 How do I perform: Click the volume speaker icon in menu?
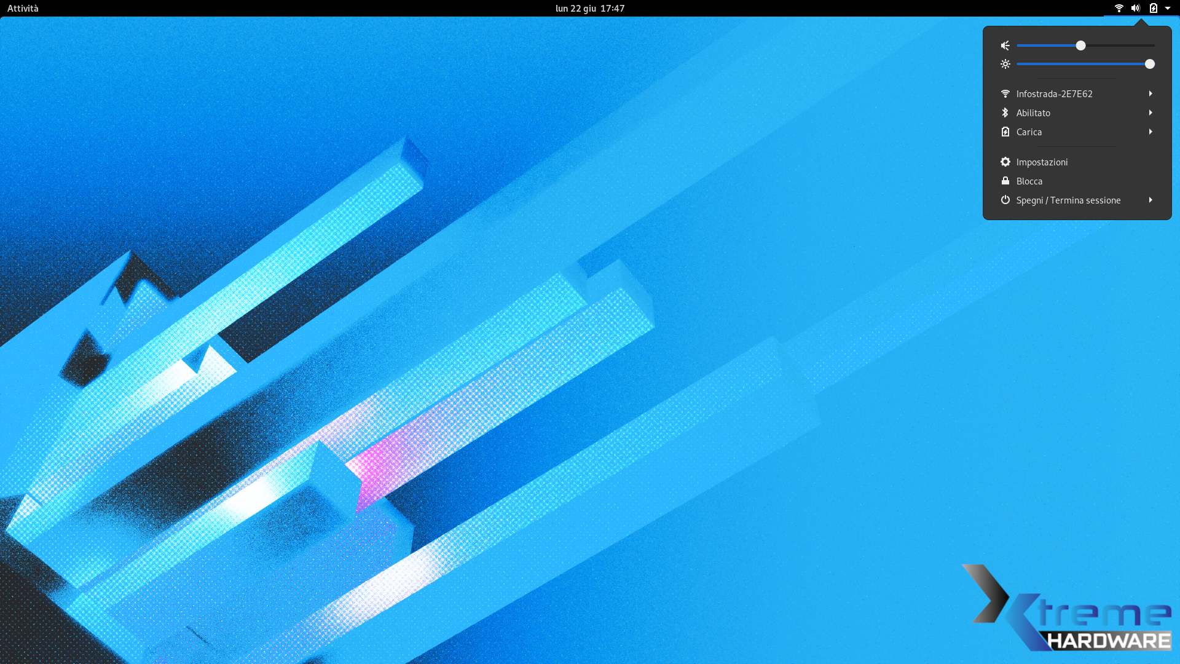pos(1005,45)
